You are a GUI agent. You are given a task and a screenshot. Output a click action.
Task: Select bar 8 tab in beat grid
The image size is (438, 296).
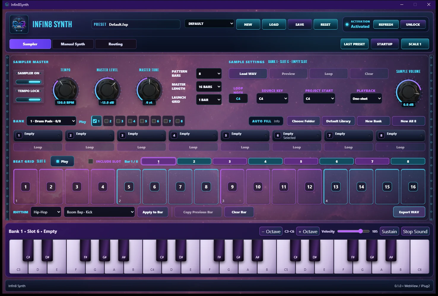click(408, 161)
